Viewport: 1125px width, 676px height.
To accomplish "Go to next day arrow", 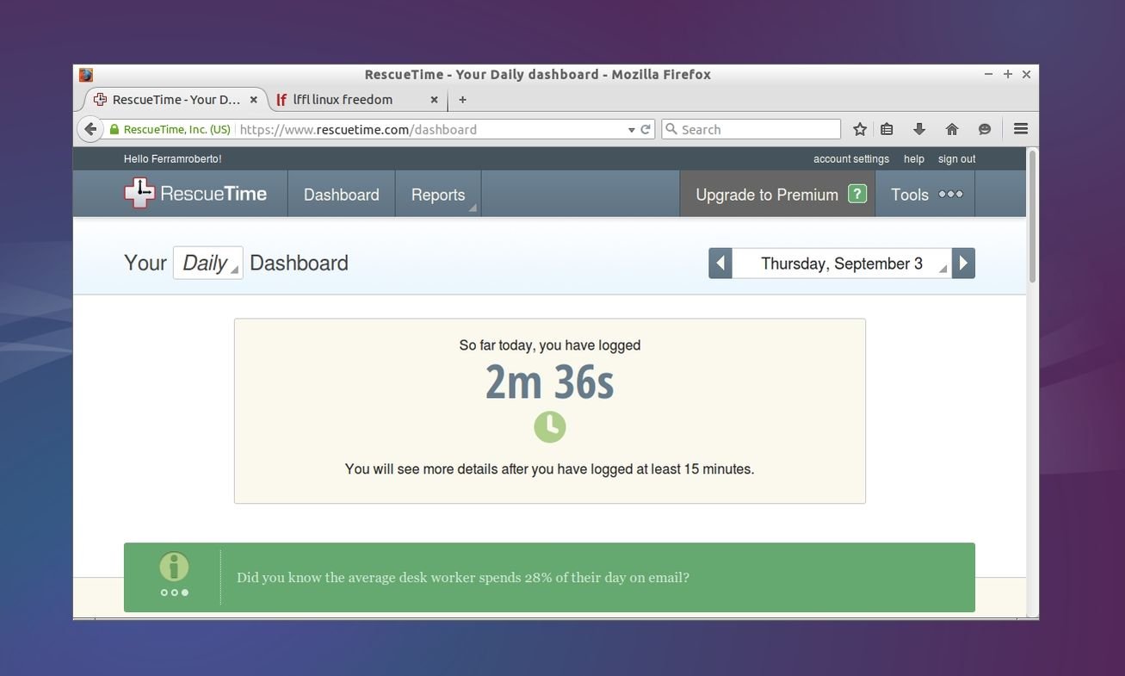I will coord(963,263).
